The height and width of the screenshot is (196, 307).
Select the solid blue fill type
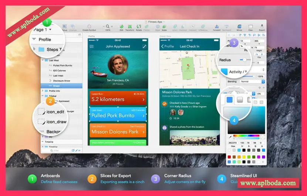[229, 99]
